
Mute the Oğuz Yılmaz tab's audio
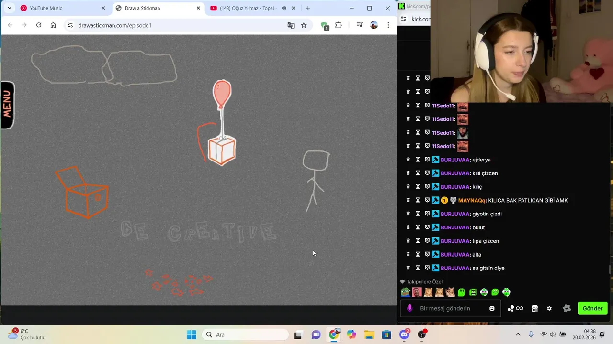tap(284, 8)
